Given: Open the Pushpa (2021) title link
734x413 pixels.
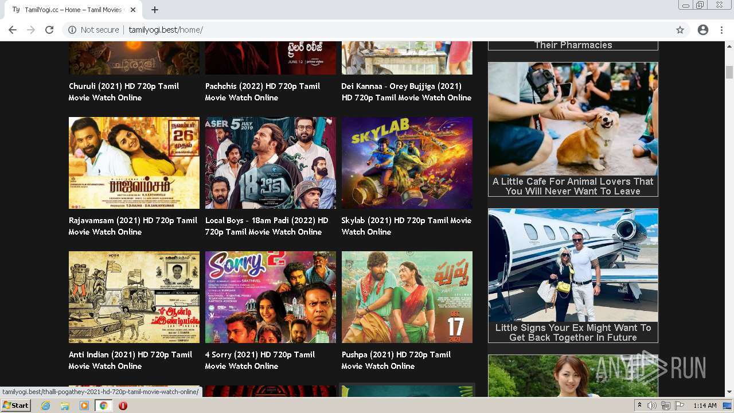Looking at the screenshot, I should pyautogui.click(x=396, y=360).
